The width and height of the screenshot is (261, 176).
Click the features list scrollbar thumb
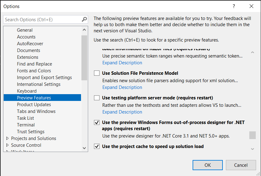[252, 135]
